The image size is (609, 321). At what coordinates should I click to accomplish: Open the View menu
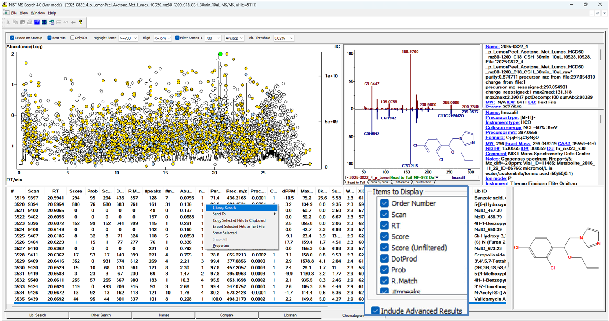pos(24,13)
